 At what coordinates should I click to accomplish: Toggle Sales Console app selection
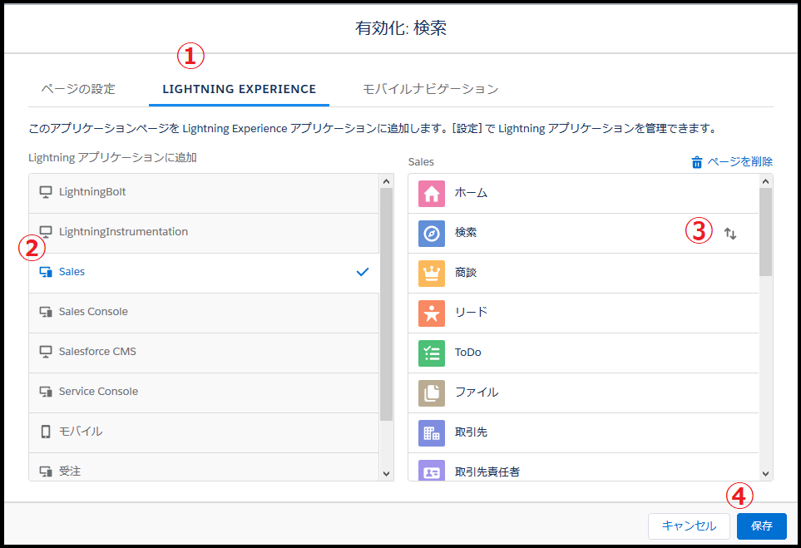click(x=204, y=313)
